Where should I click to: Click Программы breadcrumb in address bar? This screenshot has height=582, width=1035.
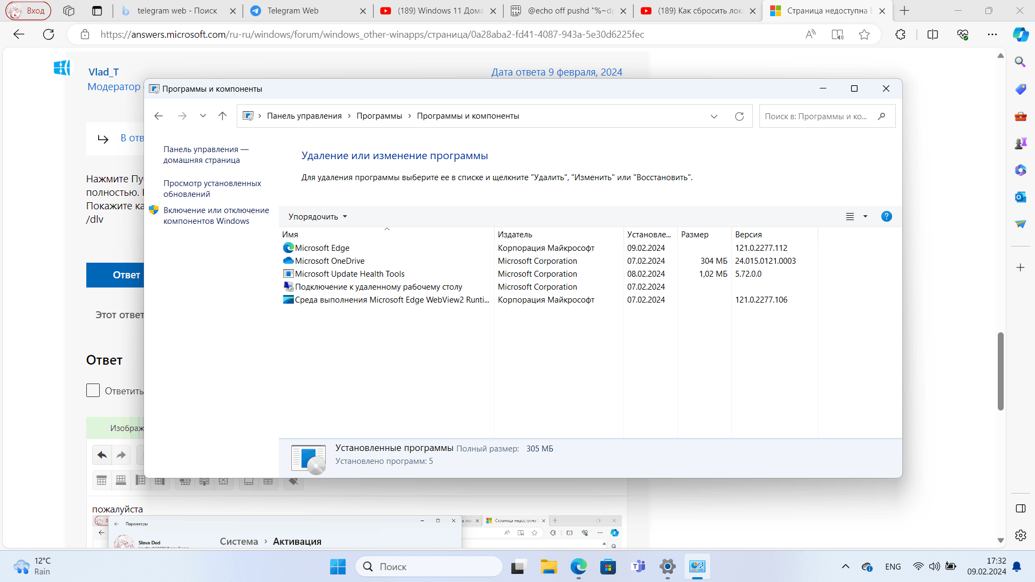pyautogui.click(x=379, y=116)
